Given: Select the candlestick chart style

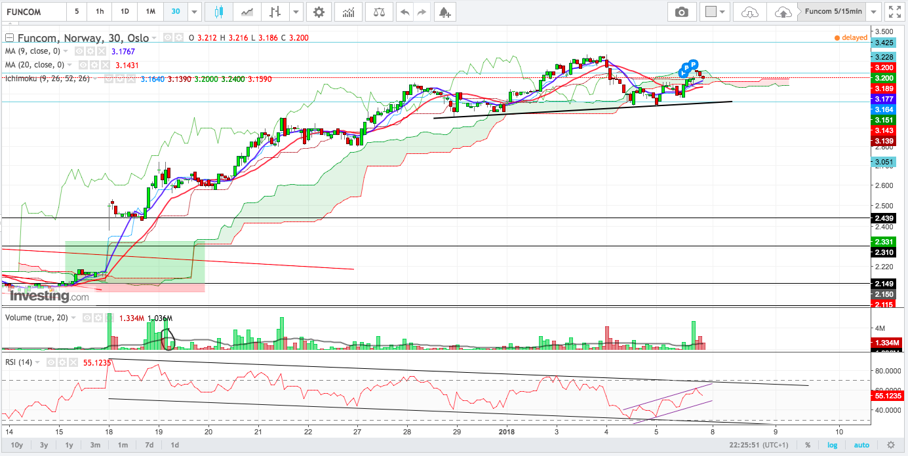Looking at the screenshot, I should click(x=218, y=12).
